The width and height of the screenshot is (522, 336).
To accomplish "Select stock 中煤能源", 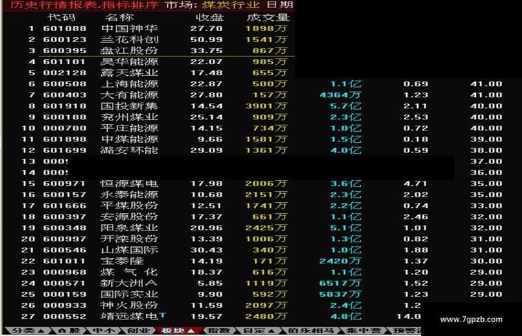I will point(130,139).
